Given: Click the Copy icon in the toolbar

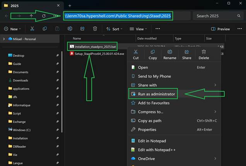Looking at the screenshot, I should 45,29.
